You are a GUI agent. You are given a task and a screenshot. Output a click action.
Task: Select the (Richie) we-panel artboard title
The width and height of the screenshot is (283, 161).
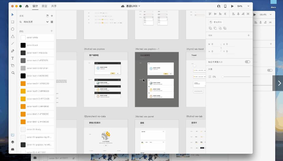click(144, 117)
